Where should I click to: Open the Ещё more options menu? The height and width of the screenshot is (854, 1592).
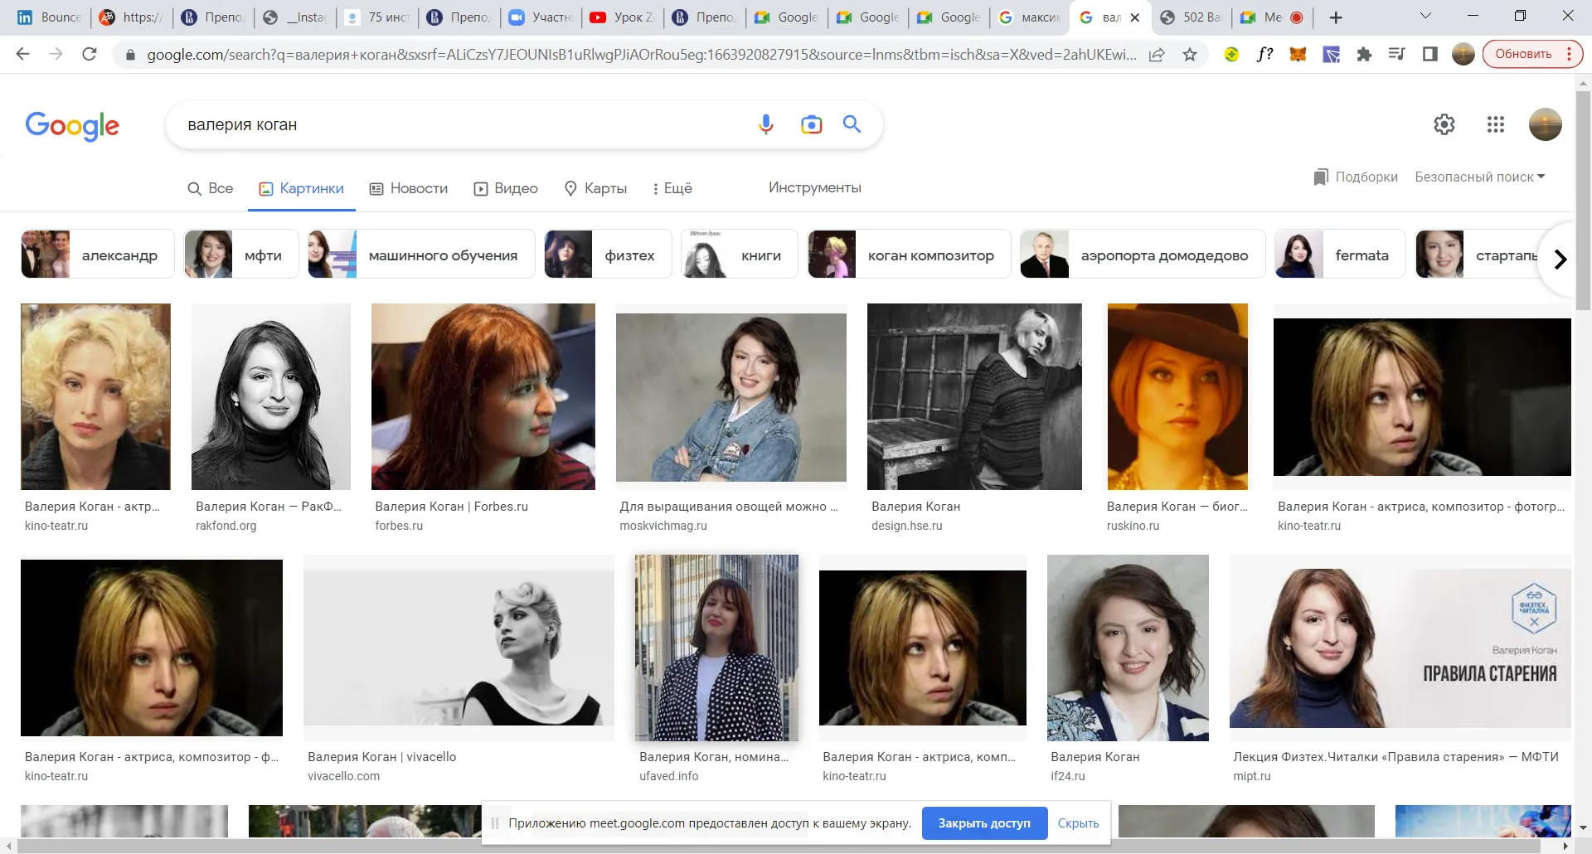pos(672,188)
